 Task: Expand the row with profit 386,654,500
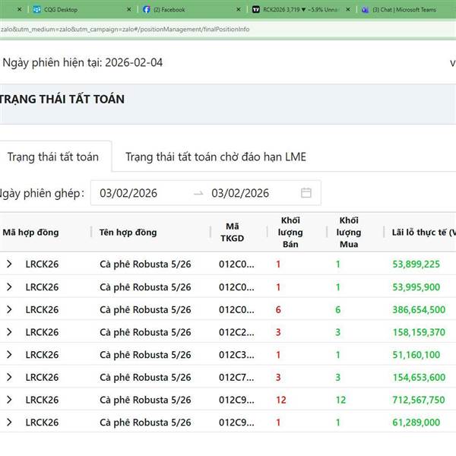(9, 309)
